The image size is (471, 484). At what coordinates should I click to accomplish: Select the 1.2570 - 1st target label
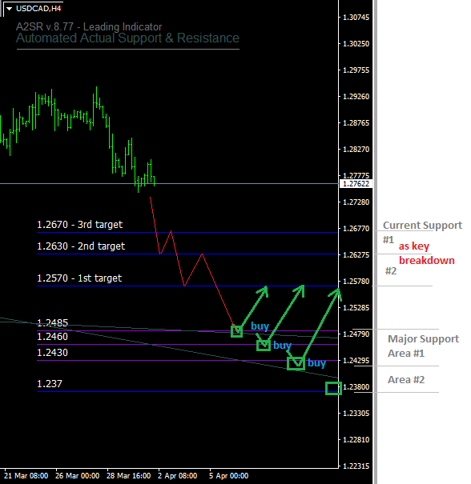[x=79, y=278]
